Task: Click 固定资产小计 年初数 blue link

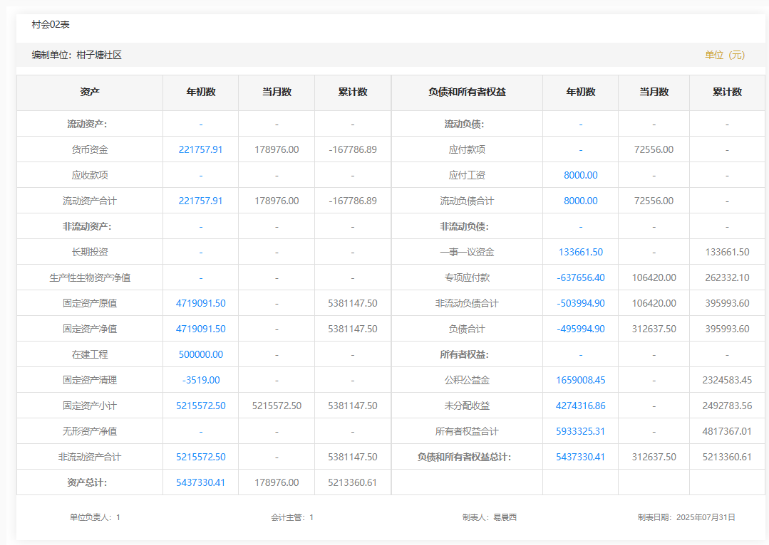Action: (200, 406)
